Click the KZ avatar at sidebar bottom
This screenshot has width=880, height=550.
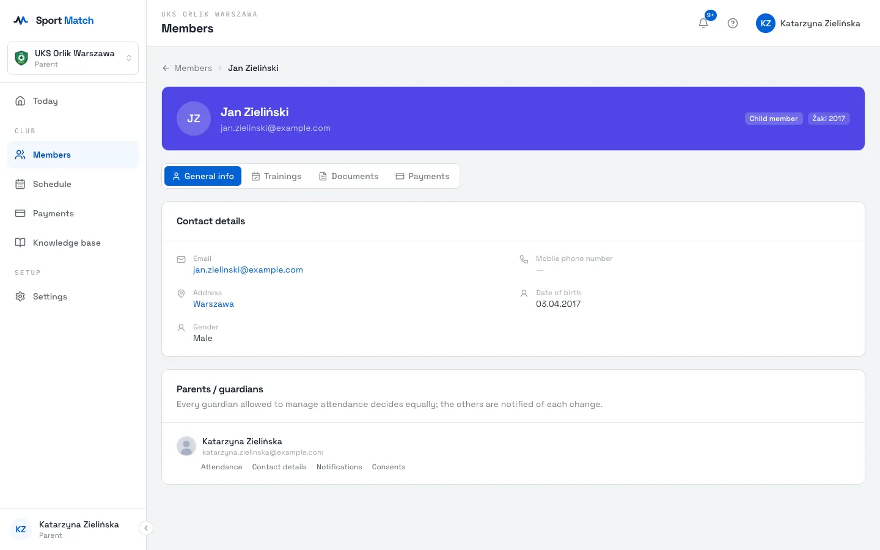pos(21,529)
